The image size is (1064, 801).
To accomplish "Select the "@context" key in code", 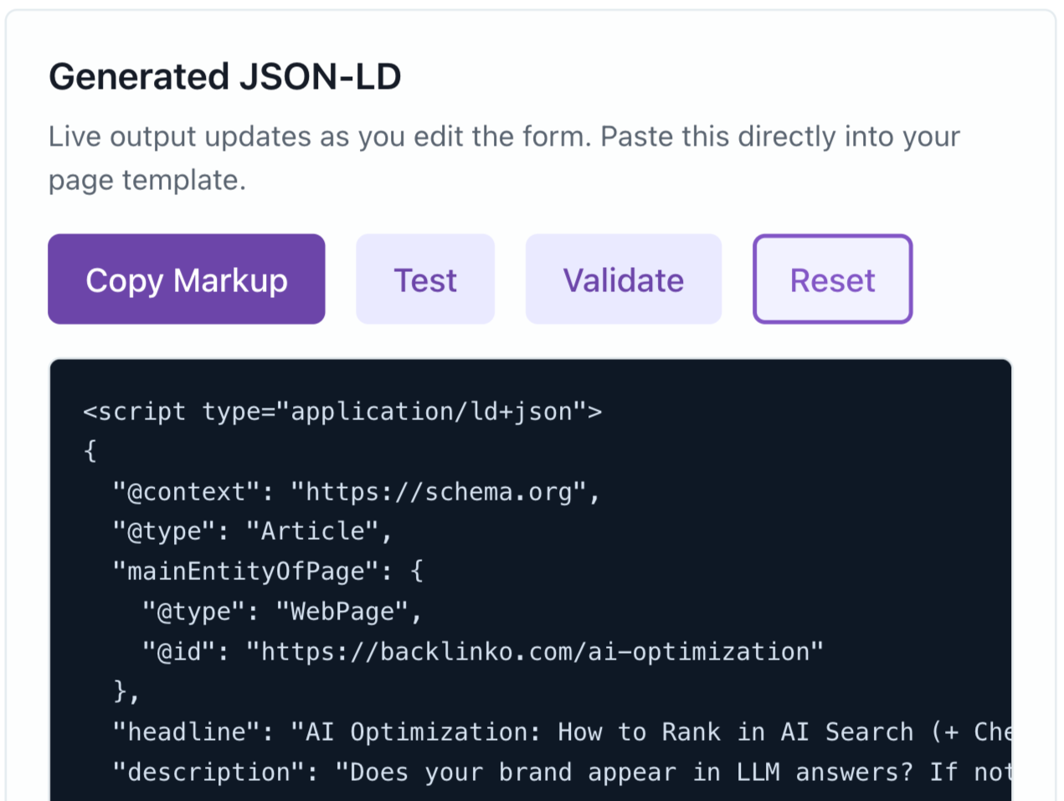I will [186, 491].
